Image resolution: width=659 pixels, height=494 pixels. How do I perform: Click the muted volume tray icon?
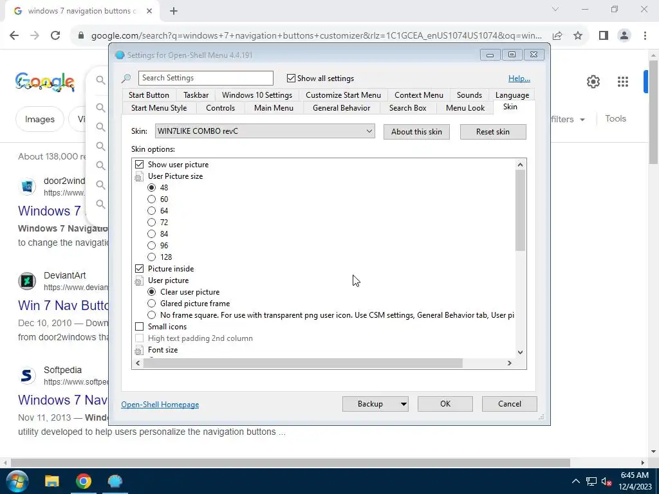click(x=606, y=481)
